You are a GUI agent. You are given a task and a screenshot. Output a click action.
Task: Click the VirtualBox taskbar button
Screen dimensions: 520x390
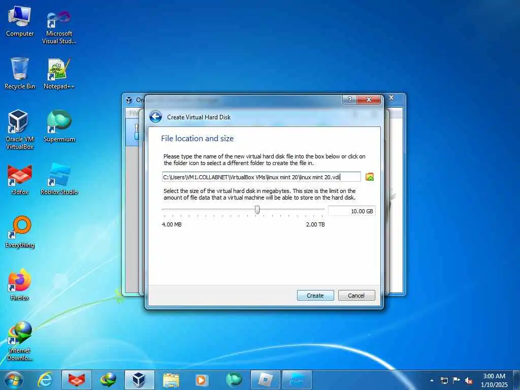coord(139,380)
